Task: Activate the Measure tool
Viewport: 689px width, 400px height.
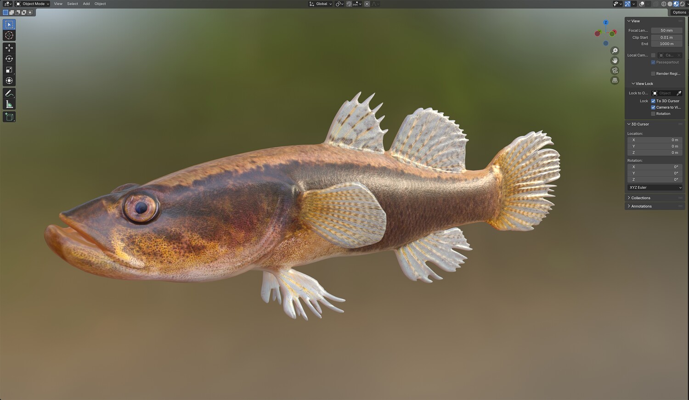Action: (9, 104)
